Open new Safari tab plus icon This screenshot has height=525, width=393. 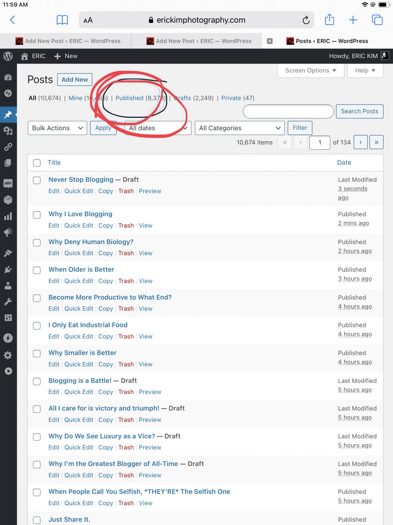point(353,20)
